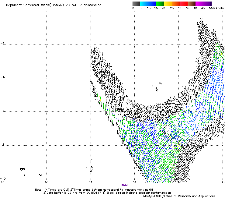Click the '-6' latitude axis label
Viewport: 225px width, 198px height.
click(2, 111)
